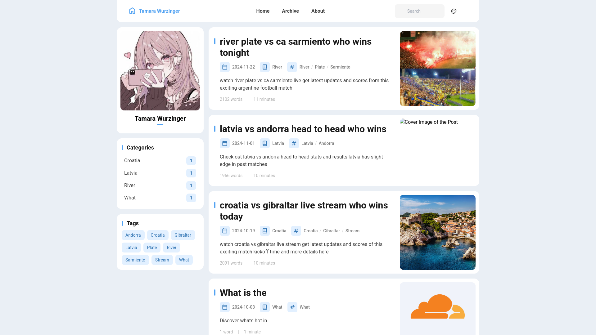
Task: Open the Archive menu item
Action: 290,11
